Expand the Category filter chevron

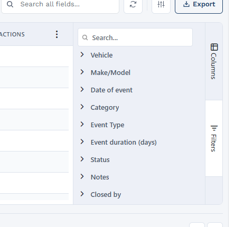(x=82, y=107)
